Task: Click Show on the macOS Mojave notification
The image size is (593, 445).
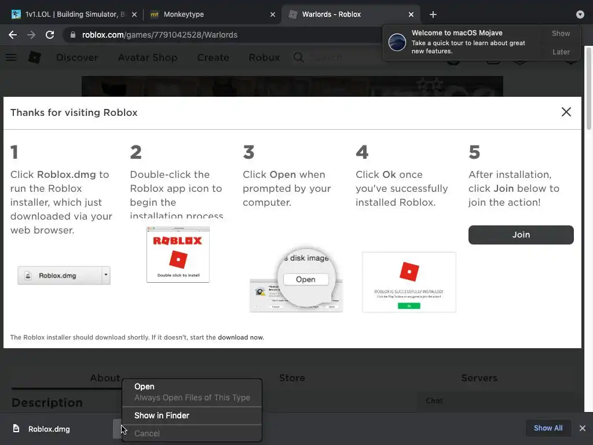Action: pos(561,33)
